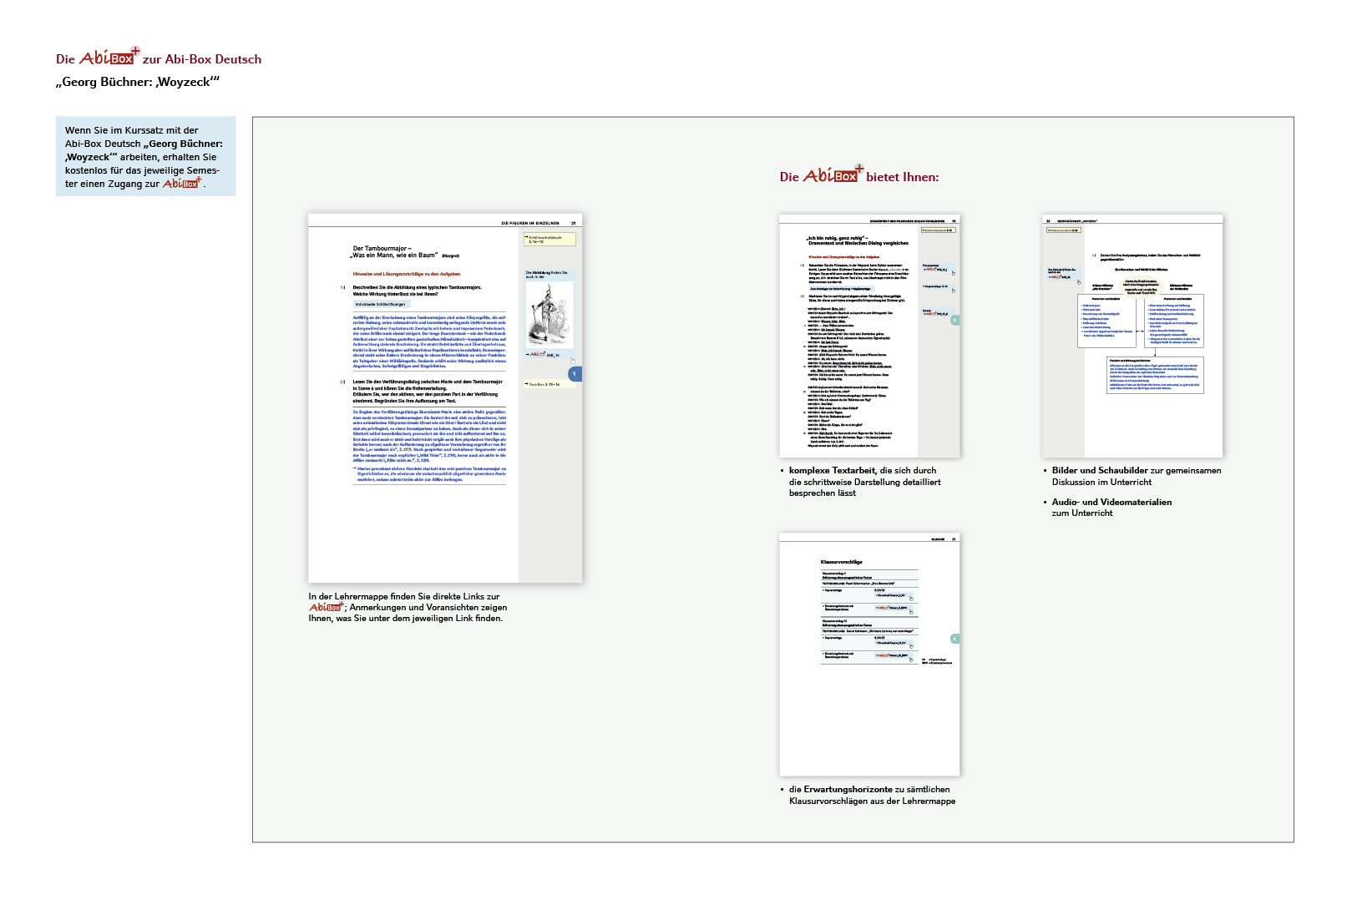Open the AbiBox+ link below the Tambourmajor drawing
The height and width of the screenshot is (915, 1357).
545,355
